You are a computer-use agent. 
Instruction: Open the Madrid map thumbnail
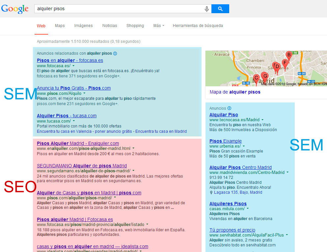coord(266,69)
